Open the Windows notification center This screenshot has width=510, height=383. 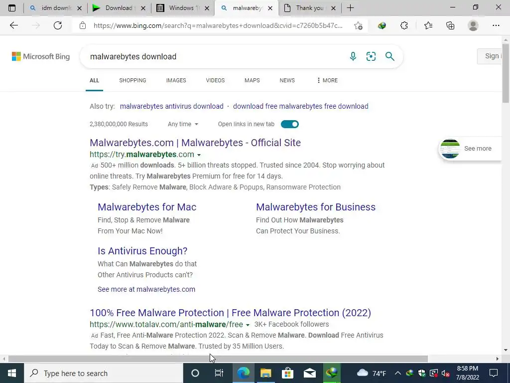click(494, 373)
